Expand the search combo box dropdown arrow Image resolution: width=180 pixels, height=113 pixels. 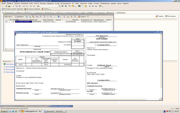tap(60, 6)
